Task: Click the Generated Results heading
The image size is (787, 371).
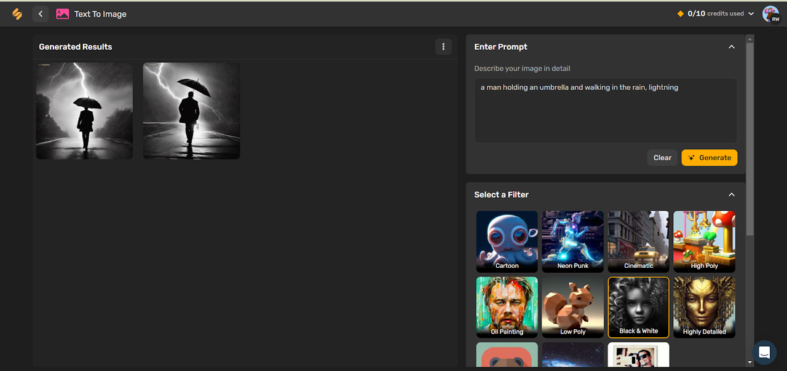Action: 76,47
